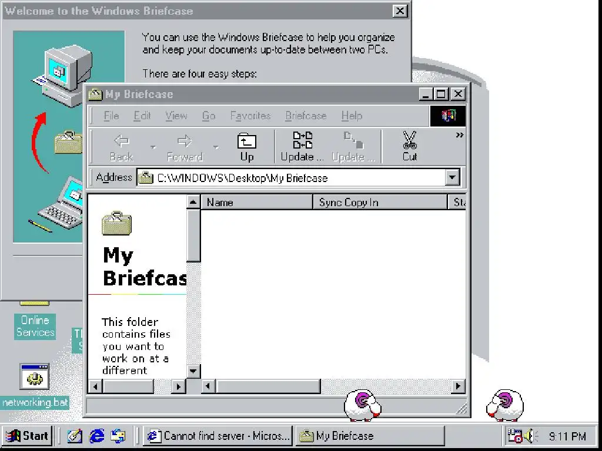Screen dimensions: 602x451
Task: Minimize the My Briefcase window
Action: [x=426, y=94]
